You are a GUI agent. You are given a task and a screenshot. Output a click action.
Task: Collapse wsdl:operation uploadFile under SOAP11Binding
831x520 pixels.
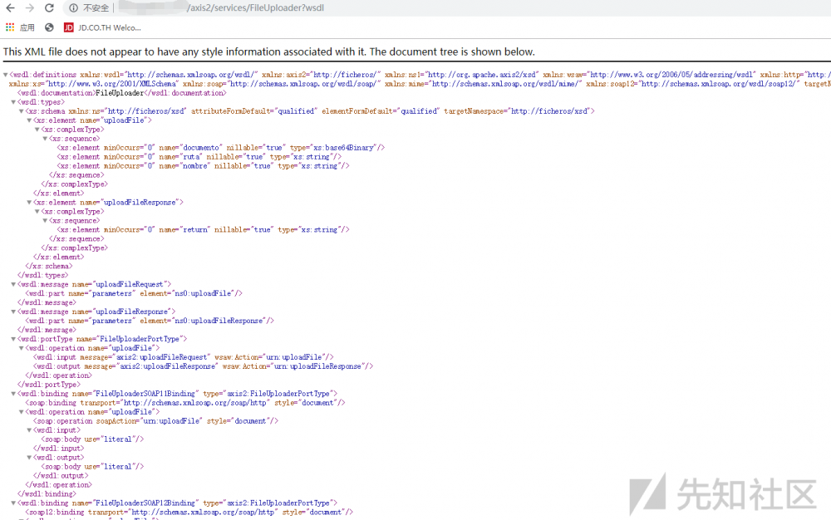tap(22, 412)
